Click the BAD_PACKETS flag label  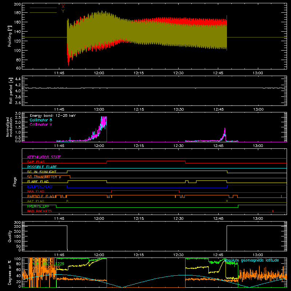click(x=40, y=211)
